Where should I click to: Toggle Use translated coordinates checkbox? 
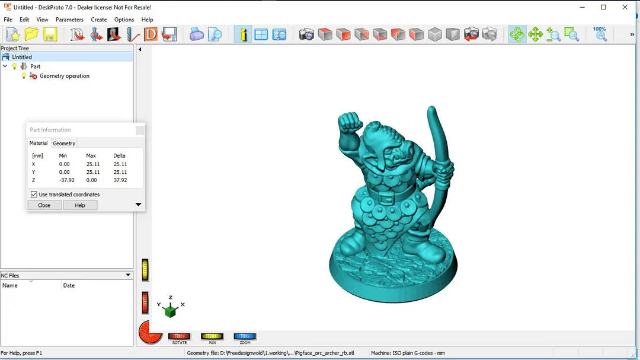tap(34, 195)
